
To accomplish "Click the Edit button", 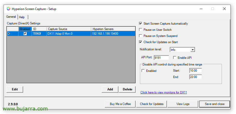I will pyautogui.click(x=15, y=89).
